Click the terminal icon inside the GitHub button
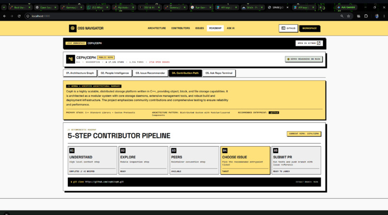The image size is (388, 215). click(284, 28)
